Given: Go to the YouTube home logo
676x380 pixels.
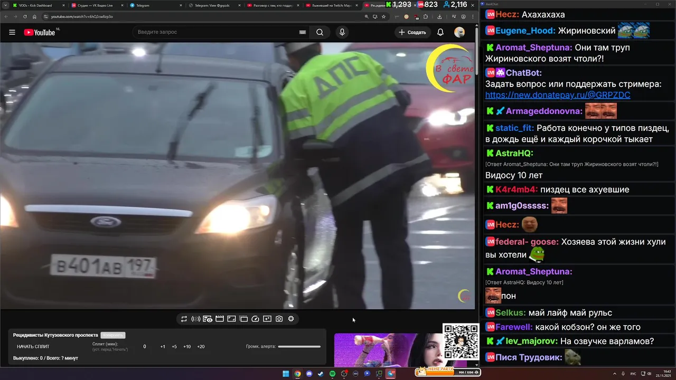Looking at the screenshot, I should point(40,32).
